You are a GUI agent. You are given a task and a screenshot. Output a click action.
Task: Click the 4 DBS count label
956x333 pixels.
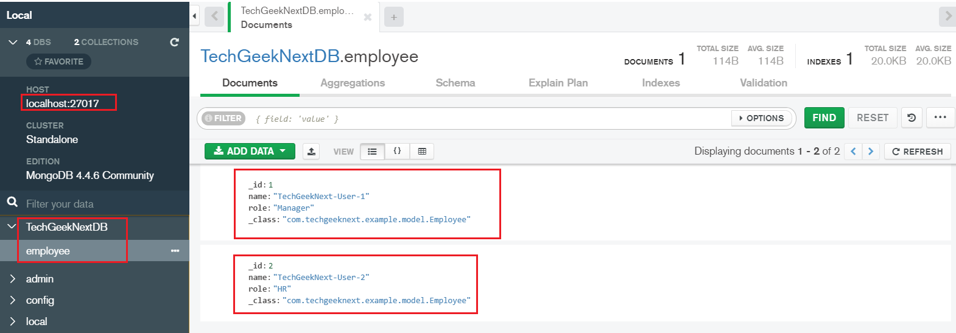[x=38, y=42]
